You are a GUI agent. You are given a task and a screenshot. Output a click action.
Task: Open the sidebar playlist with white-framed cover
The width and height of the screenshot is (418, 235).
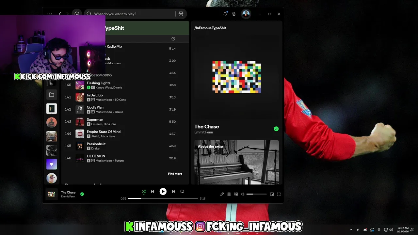(52, 108)
